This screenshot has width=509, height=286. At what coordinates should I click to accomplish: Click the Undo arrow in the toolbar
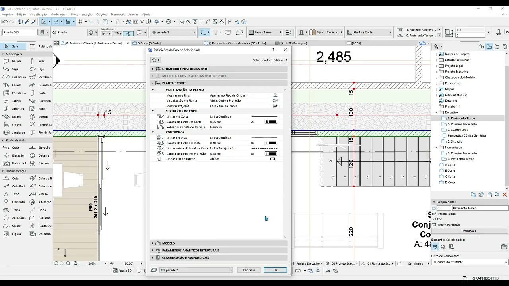[5, 22]
